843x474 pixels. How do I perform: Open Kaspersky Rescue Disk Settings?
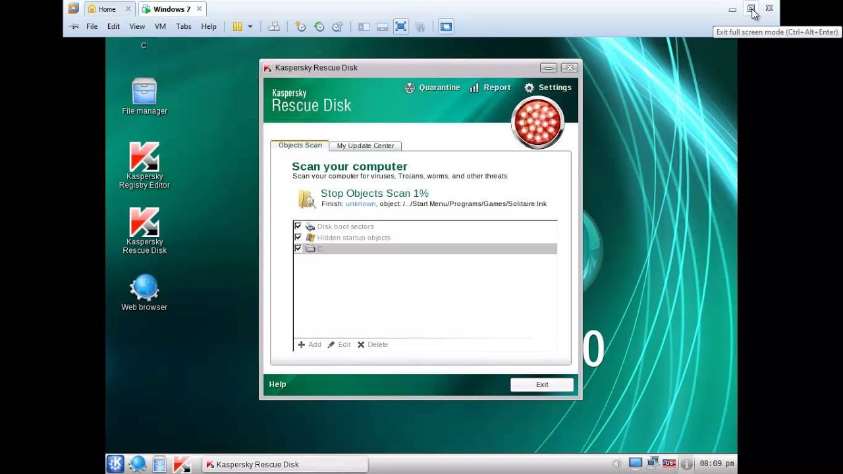tap(548, 88)
